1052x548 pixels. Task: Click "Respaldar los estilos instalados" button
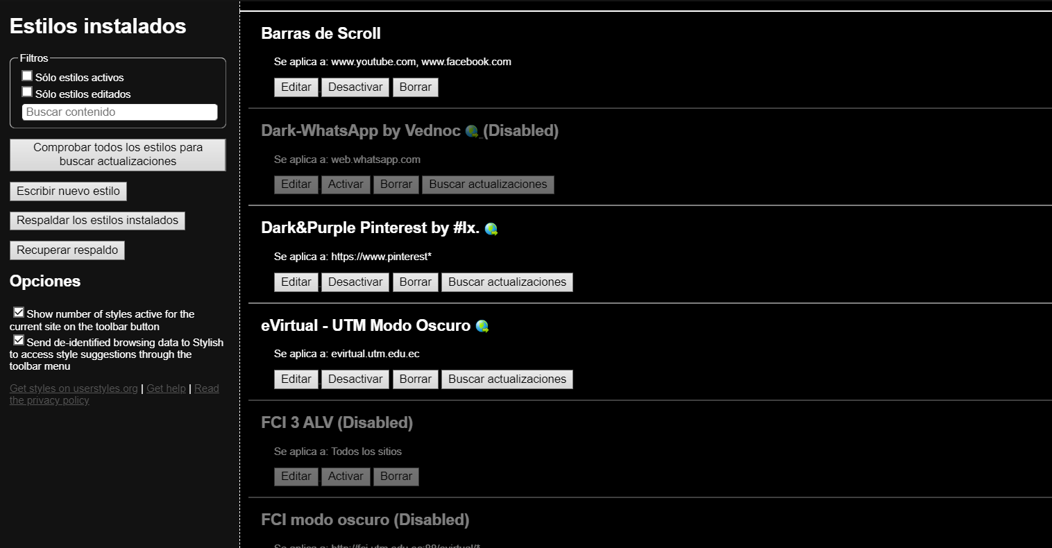pos(96,220)
